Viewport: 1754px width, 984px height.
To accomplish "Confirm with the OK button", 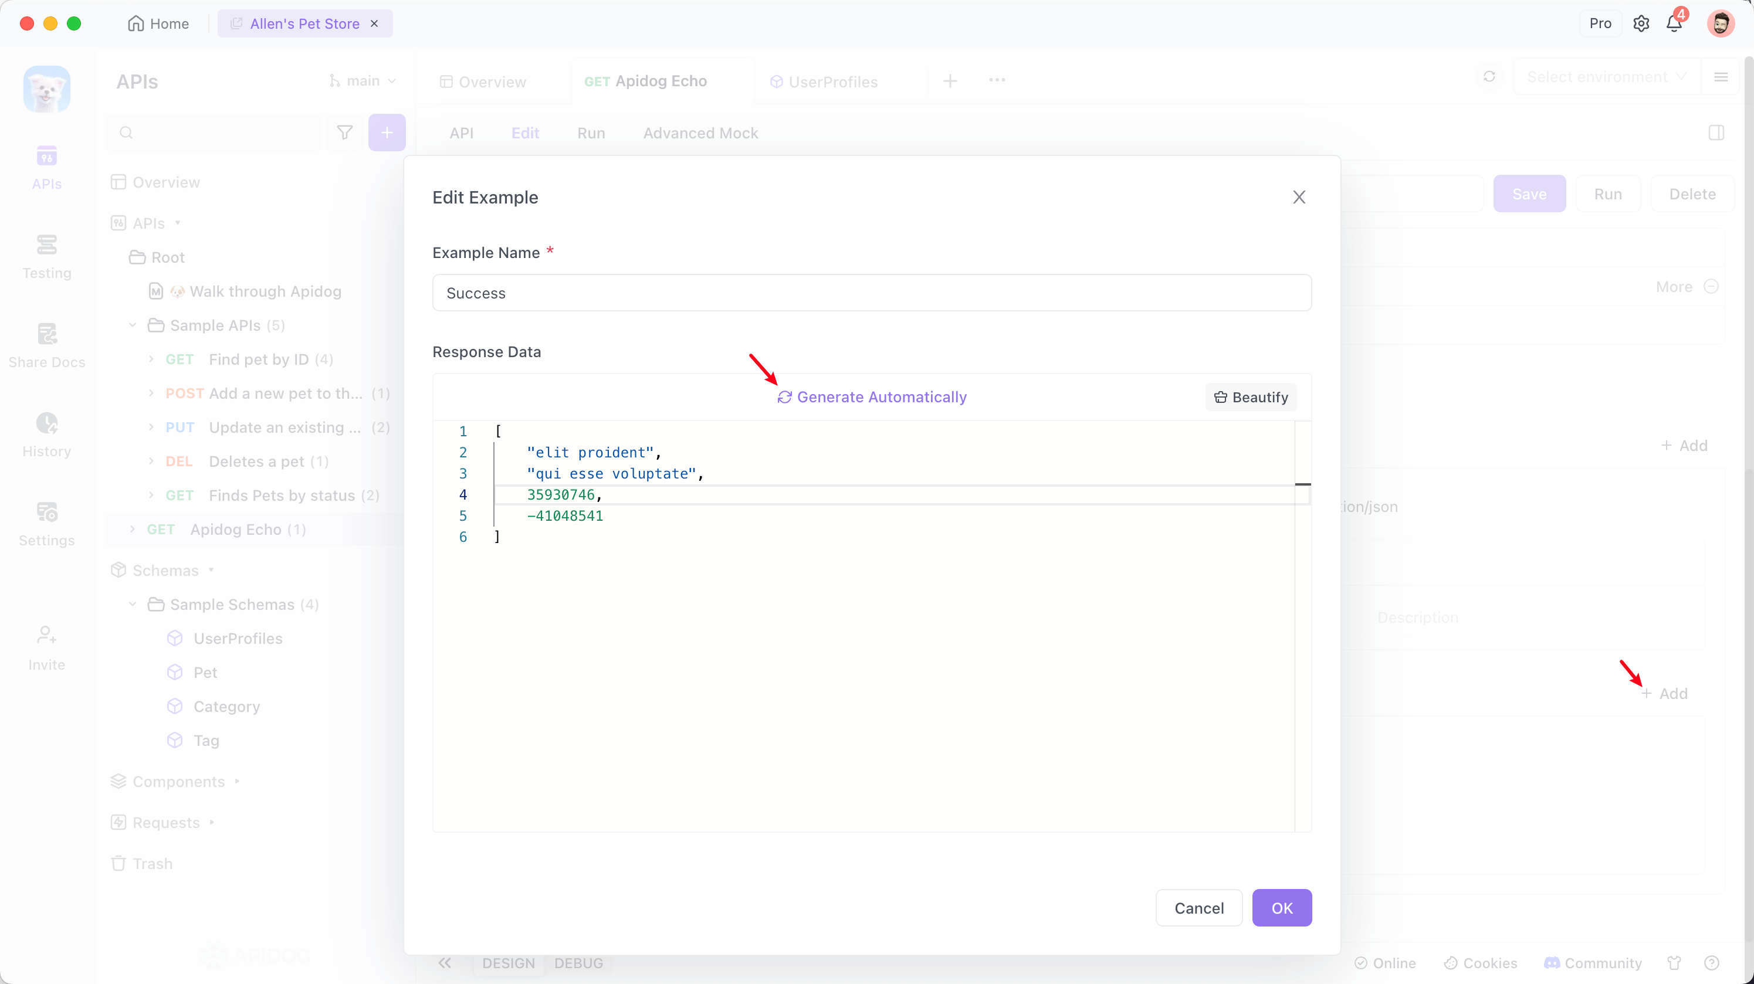I will (x=1281, y=908).
